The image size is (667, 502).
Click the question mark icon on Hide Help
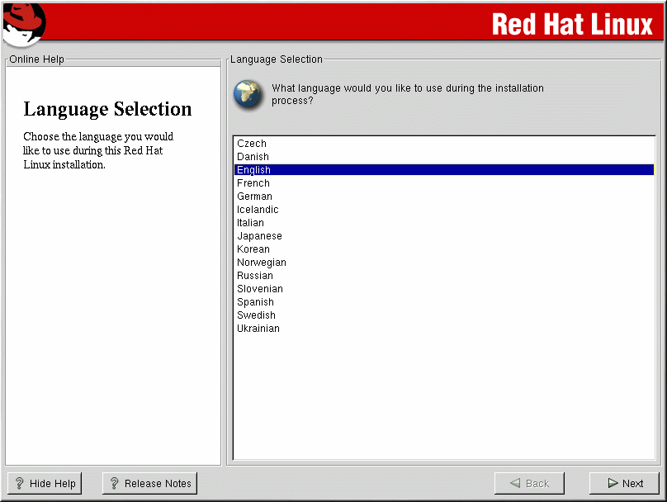click(20, 484)
